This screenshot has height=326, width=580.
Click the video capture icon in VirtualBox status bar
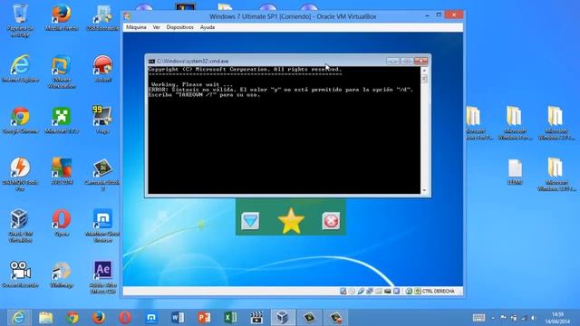[387, 292]
